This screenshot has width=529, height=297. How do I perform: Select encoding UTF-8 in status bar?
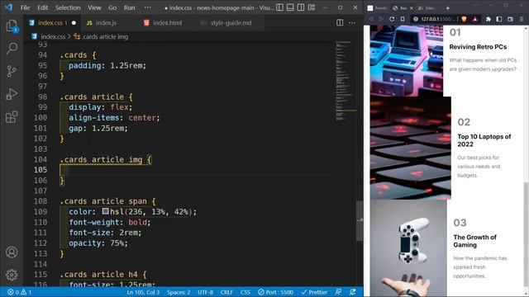click(205, 292)
